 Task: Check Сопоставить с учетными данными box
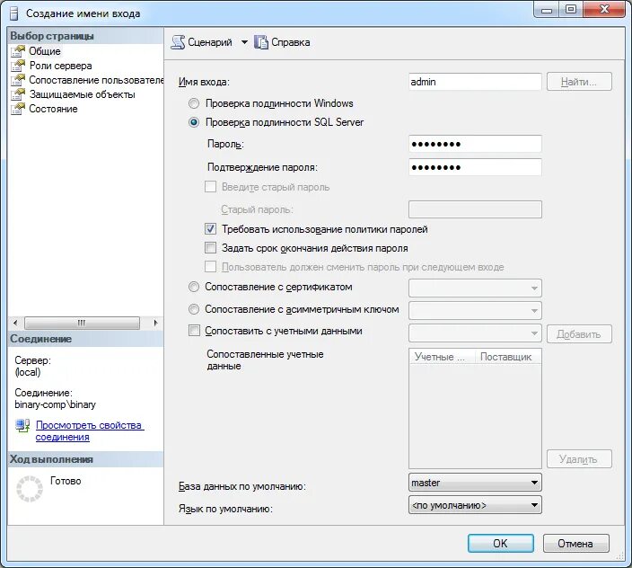coord(194,331)
